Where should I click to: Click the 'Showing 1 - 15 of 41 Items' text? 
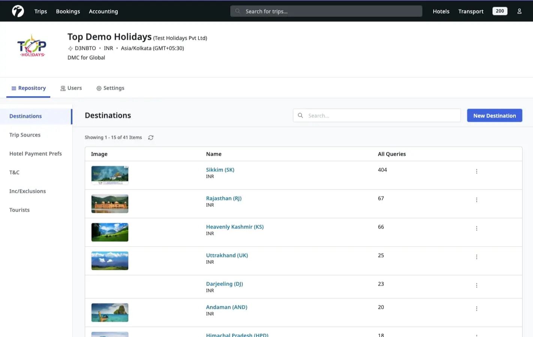tap(113, 137)
